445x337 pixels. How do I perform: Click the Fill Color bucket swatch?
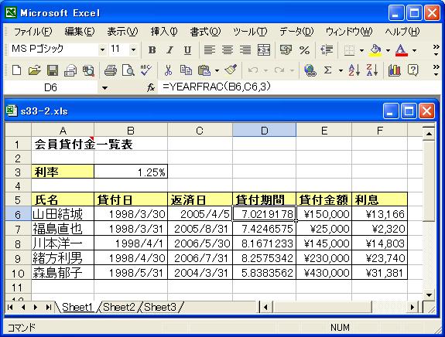click(x=375, y=50)
